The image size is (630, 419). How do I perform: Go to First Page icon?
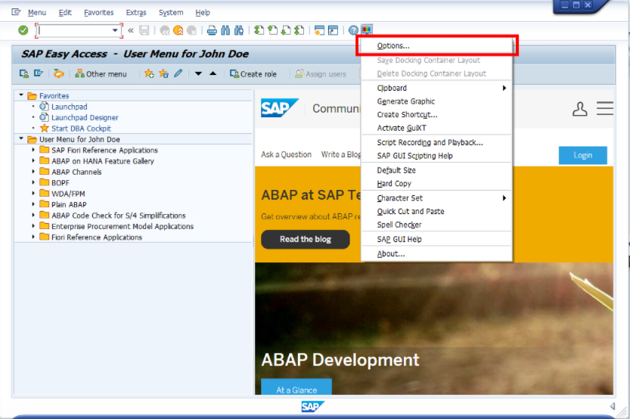[x=259, y=30]
